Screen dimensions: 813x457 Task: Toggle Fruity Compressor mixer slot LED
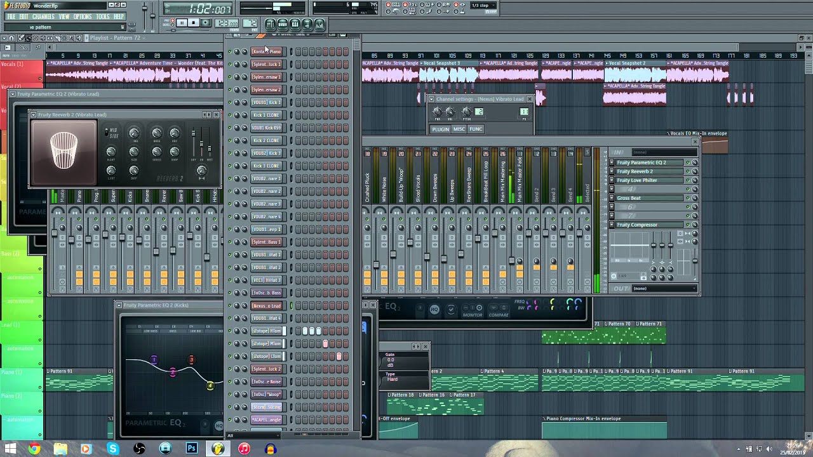[688, 225]
